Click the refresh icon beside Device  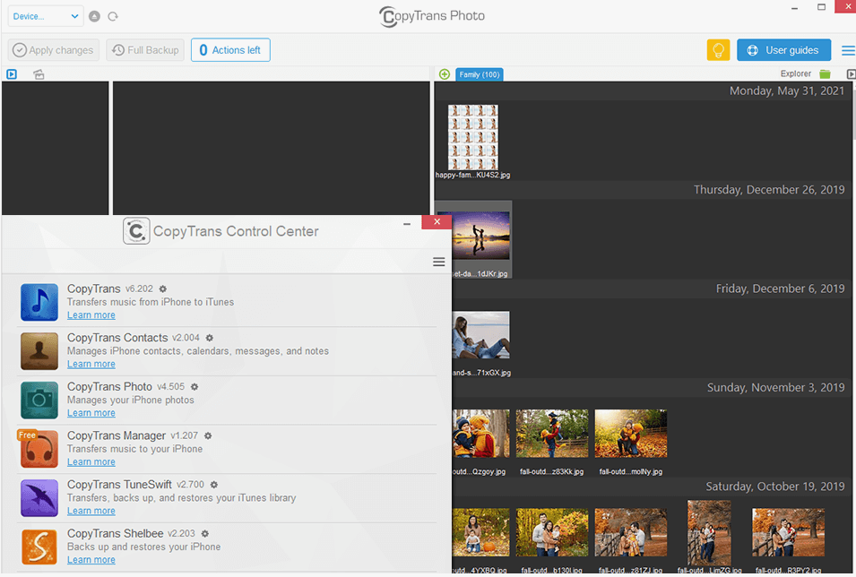113,16
